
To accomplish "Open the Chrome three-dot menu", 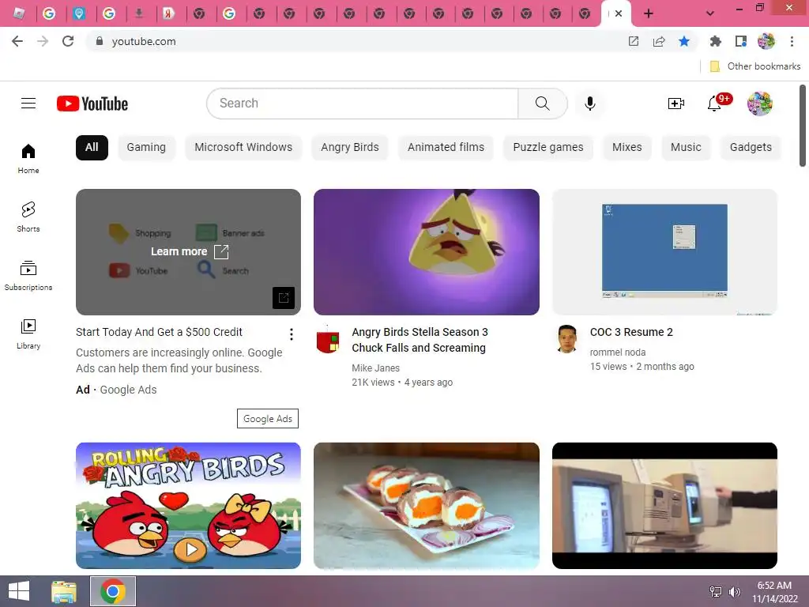I will (x=792, y=41).
